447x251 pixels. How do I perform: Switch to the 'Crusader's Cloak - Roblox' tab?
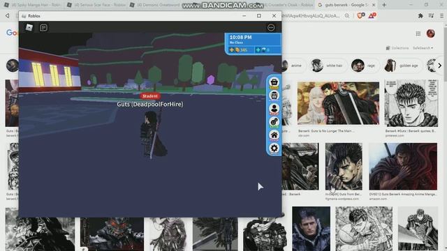(288, 5)
